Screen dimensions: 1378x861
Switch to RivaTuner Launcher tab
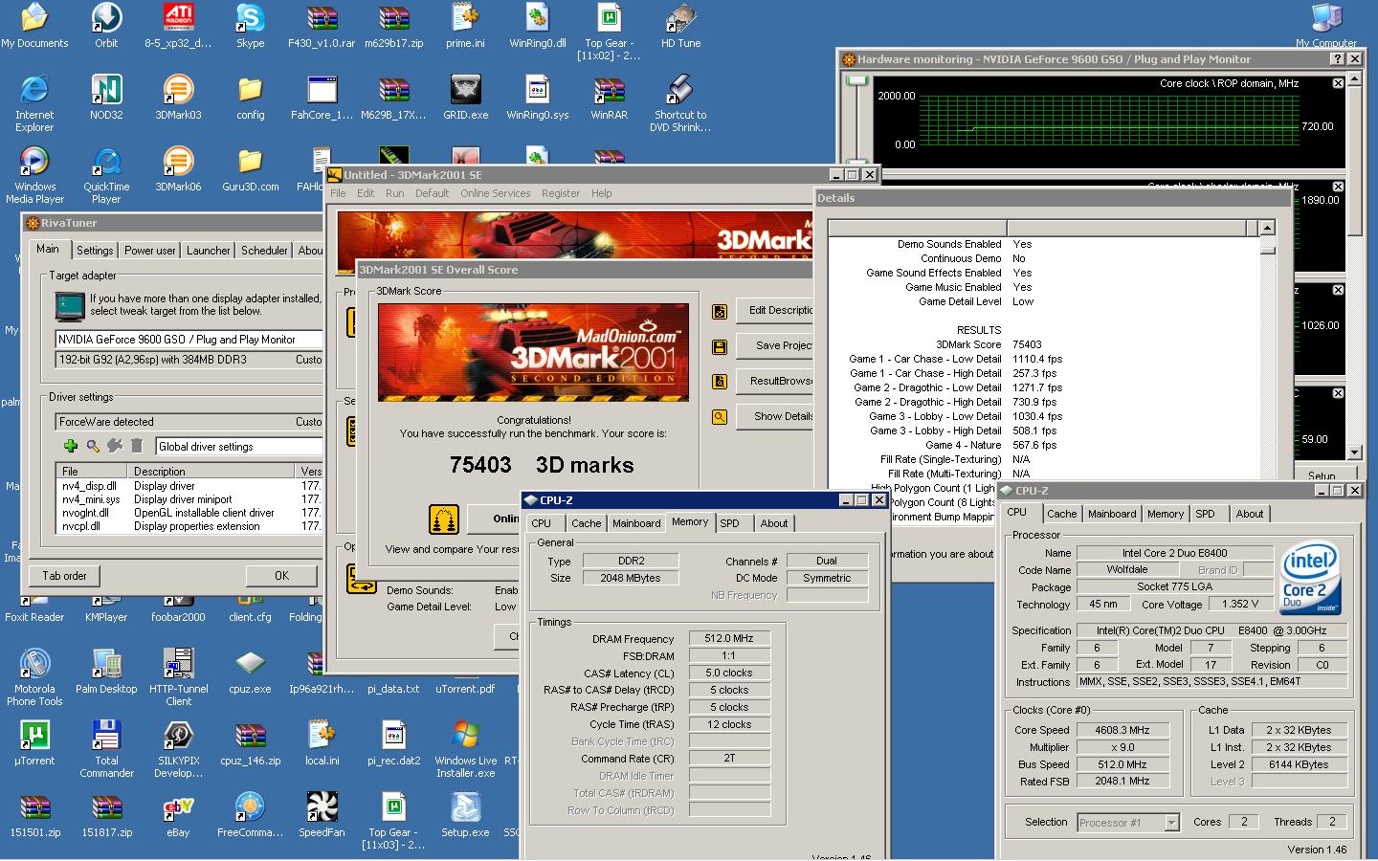(x=208, y=251)
